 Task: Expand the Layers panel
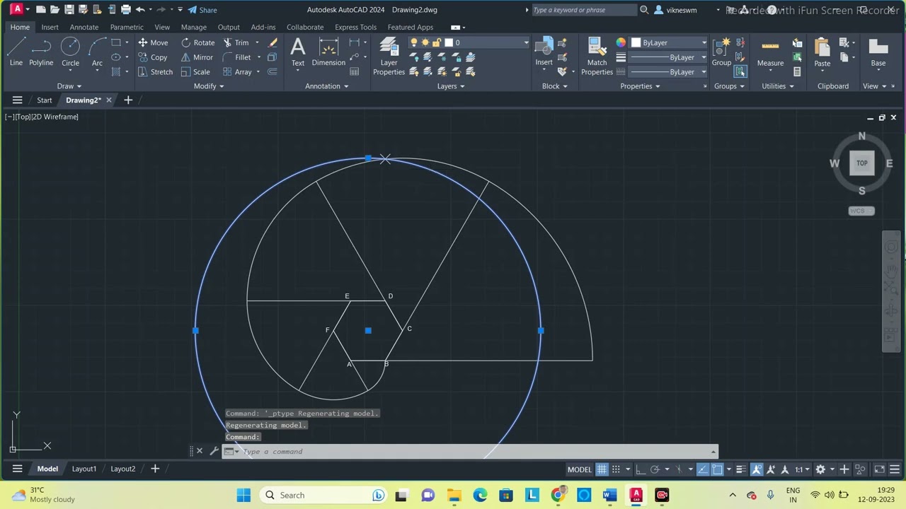tap(451, 86)
